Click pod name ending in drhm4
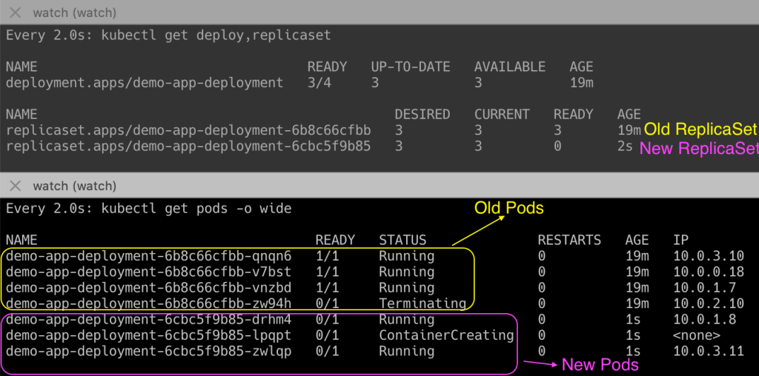This screenshot has height=376, width=759. pyautogui.click(x=148, y=320)
